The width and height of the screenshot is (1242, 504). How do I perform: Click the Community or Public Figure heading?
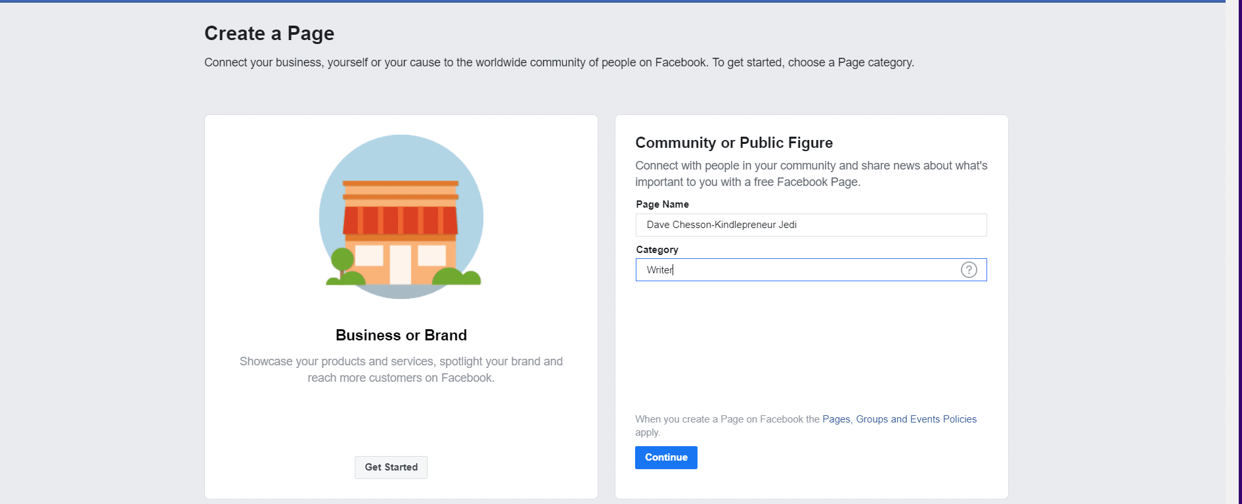coord(734,143)
